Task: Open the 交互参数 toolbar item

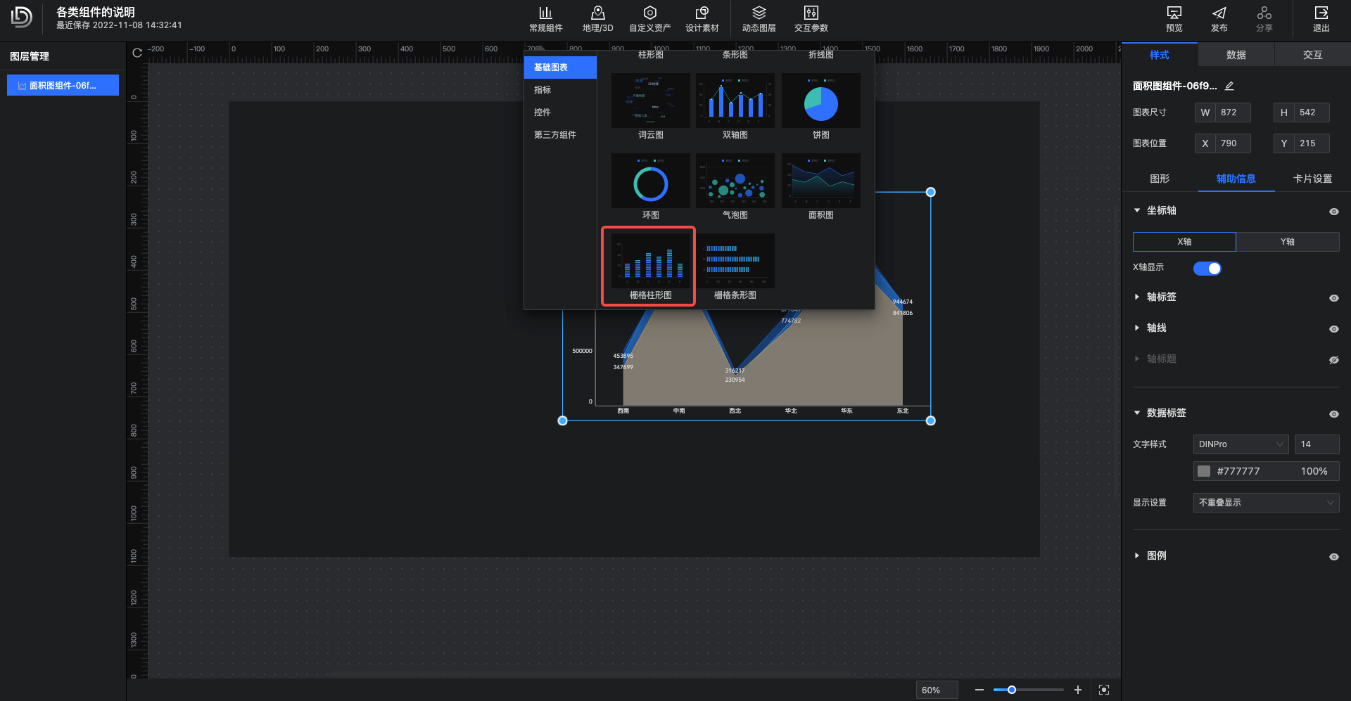Action: 811,19
